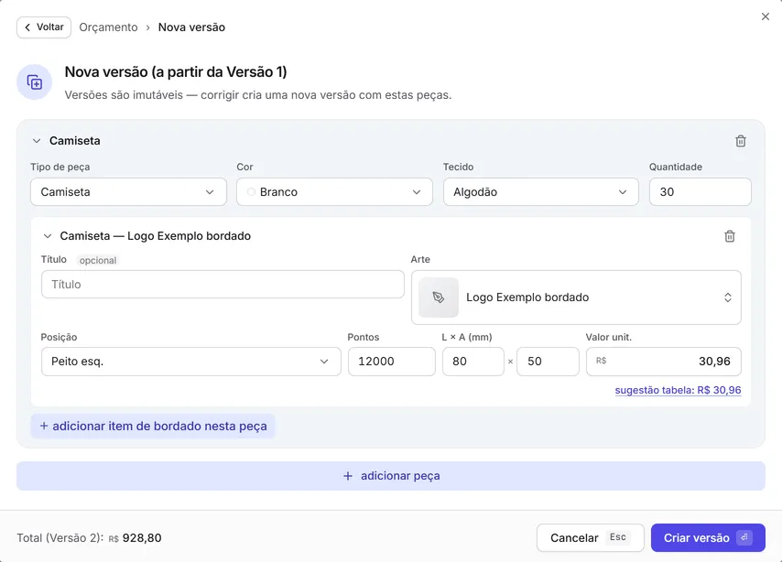
Task: Open the Arte selector for Logo Exemplo bordado
Action: (x=576, y=297)
